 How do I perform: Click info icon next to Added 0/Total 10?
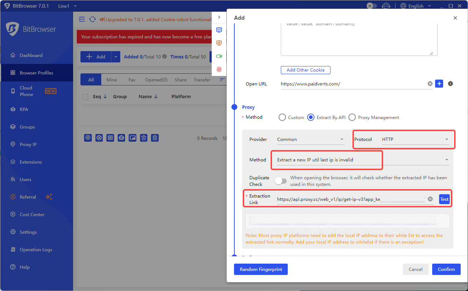coord(165,57)
